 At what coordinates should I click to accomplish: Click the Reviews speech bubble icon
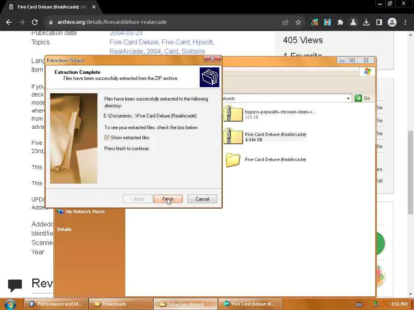(15, 285)
